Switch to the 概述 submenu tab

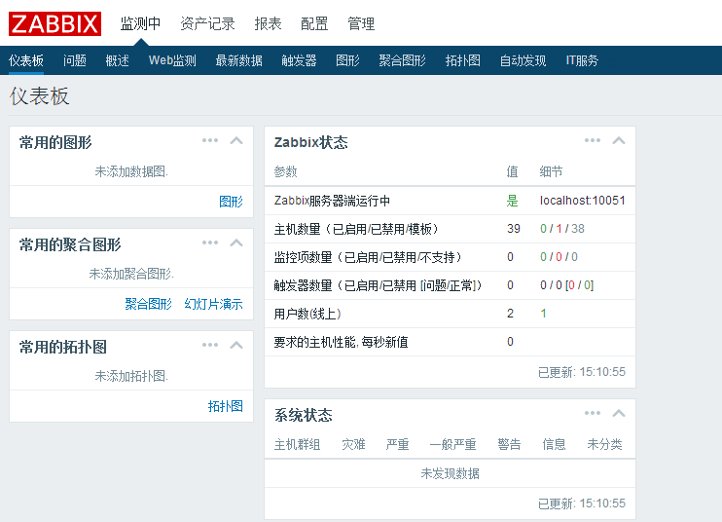click(118, 60)
